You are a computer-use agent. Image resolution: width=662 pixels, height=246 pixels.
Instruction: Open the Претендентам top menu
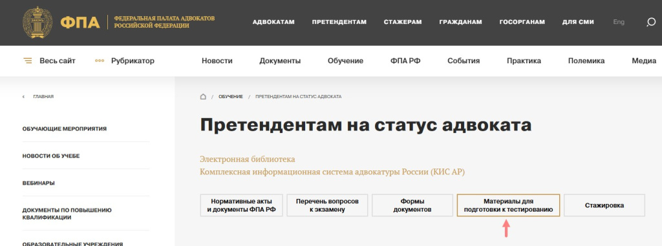339,22
